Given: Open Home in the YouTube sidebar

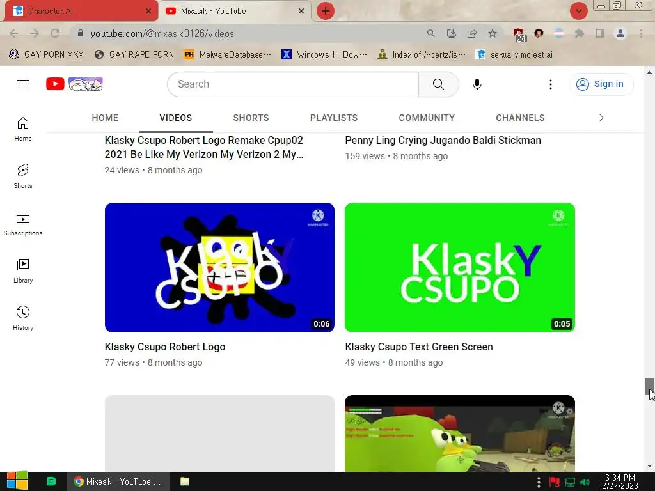Looking at the screenshot, I should (23, 129).
